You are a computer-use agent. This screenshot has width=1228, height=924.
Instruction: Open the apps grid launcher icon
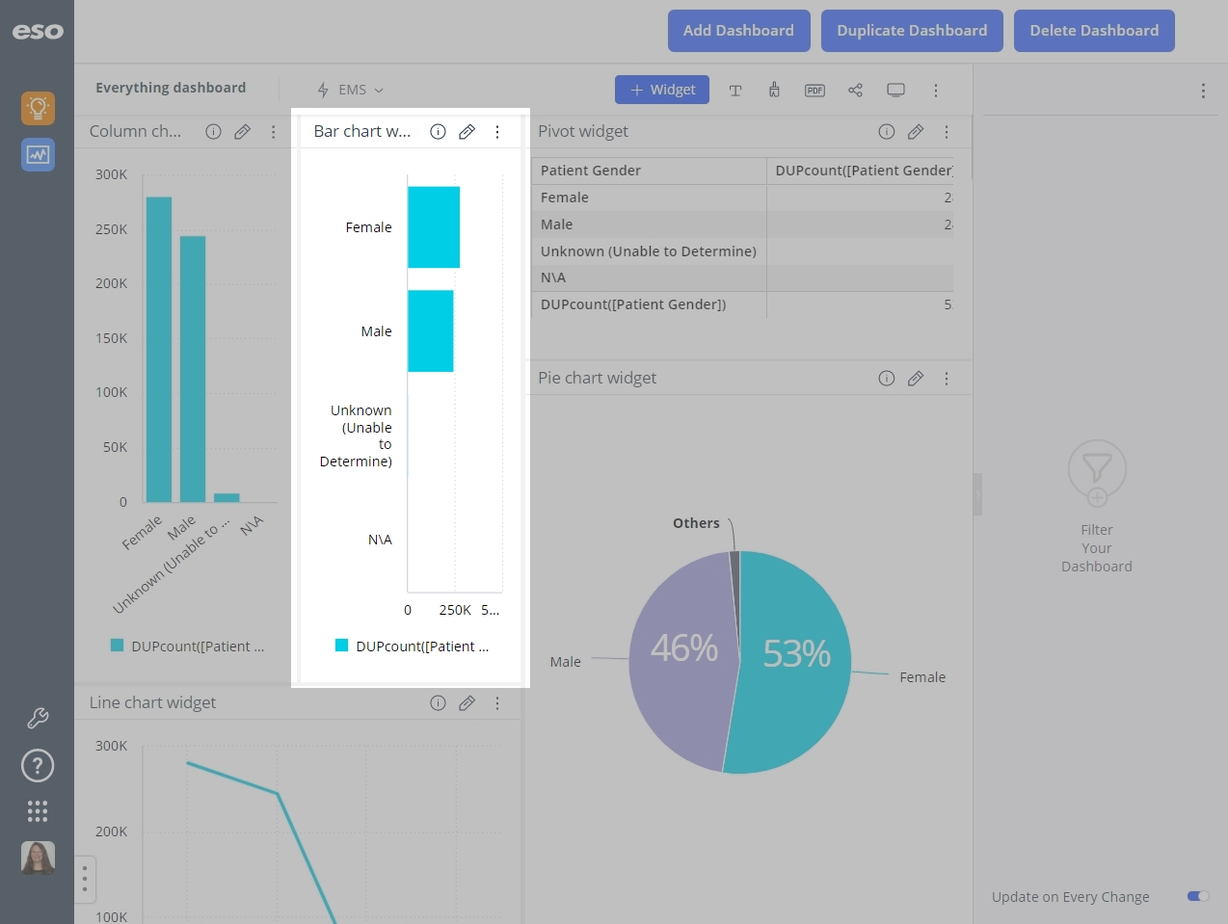coord(38,811)
